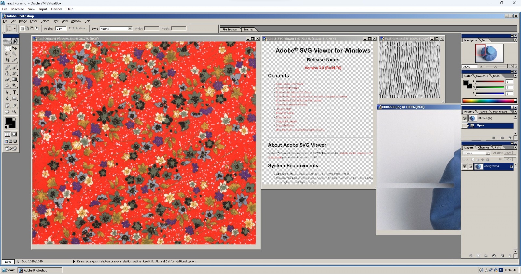Viewport: 521px width, 274px height.
Task: Hide the Background layer visibility eye
Action: pyautogui.click(x=465, y=166)
